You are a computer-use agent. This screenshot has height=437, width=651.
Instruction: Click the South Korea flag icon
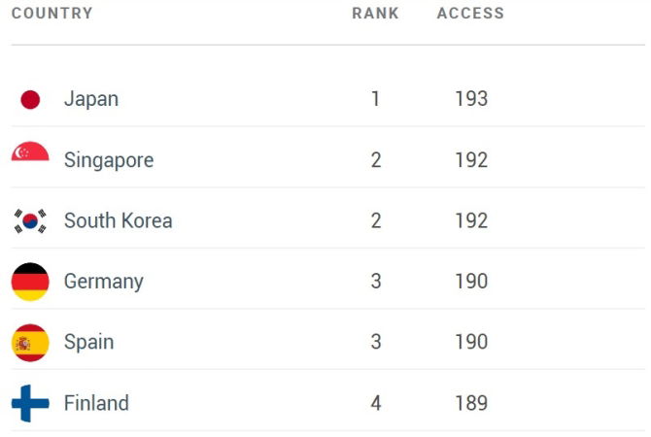point(30,221)
